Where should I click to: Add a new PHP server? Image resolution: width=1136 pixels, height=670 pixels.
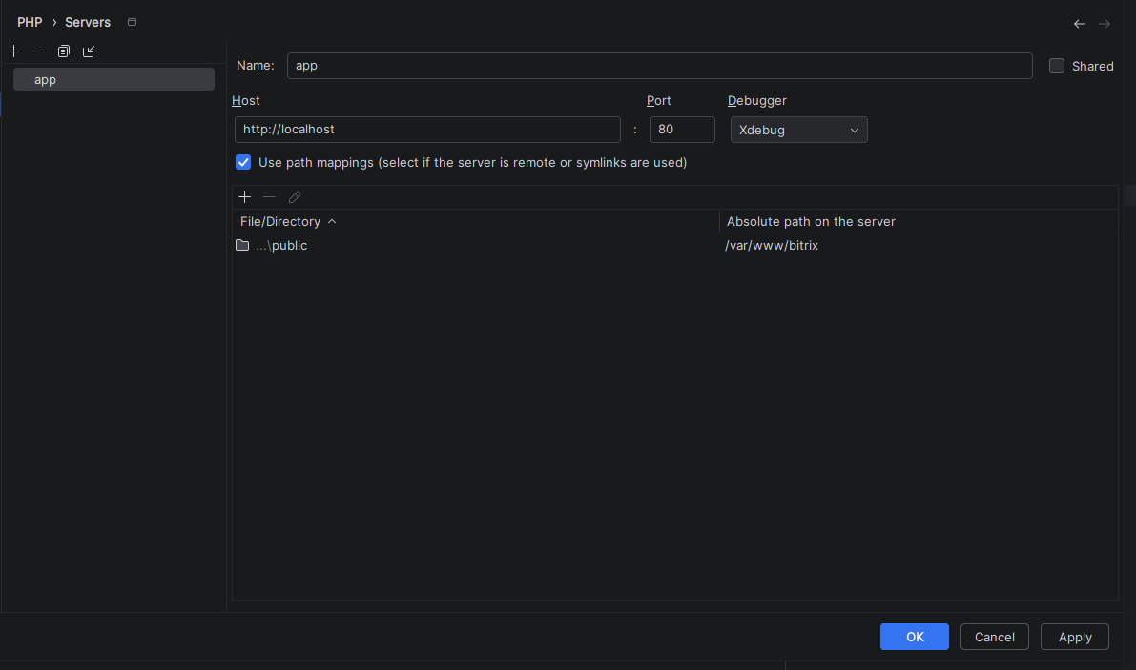point(13,51)
